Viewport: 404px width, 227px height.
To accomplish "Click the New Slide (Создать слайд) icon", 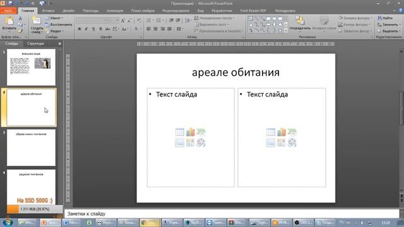I will (37, 21).
